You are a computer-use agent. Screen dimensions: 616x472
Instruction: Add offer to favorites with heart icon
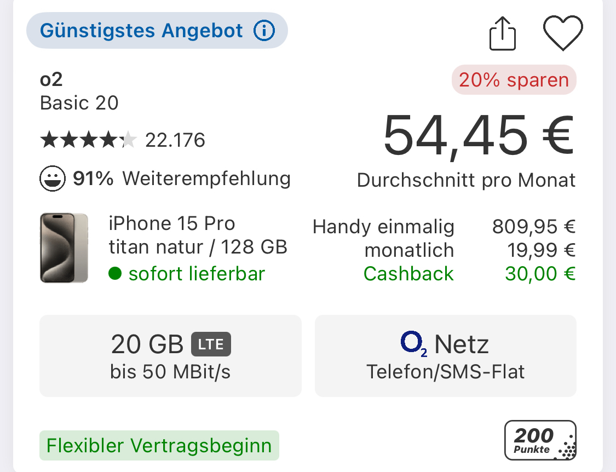point(563,33)
